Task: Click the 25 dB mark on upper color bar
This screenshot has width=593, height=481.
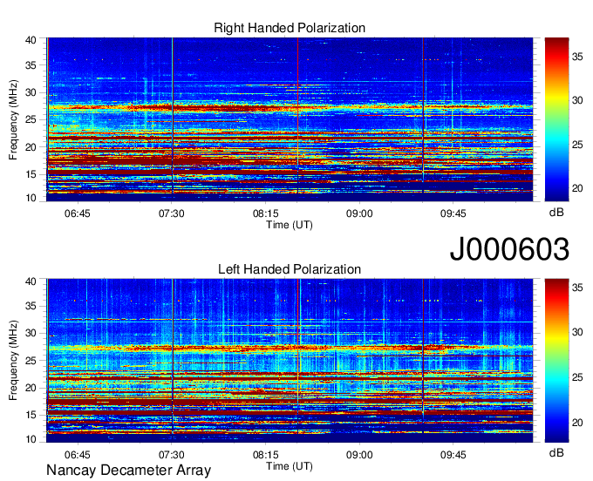Action: click(577, 145)
